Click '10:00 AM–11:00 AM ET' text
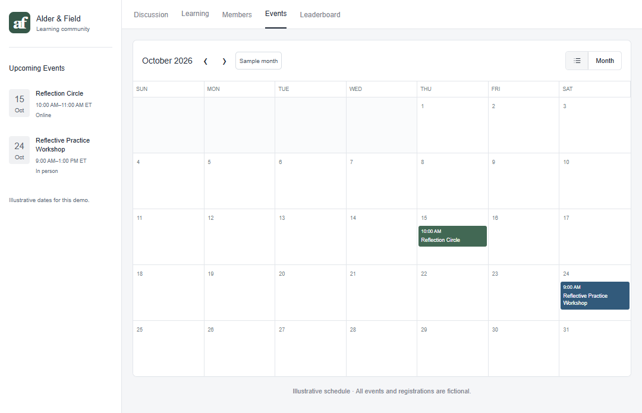This screenshot has width=642, height=413. [64, 105]
